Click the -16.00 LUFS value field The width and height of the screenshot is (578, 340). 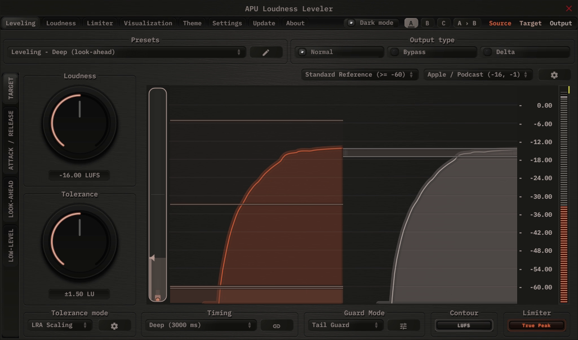pyautogui.click(x=79, y=176)
